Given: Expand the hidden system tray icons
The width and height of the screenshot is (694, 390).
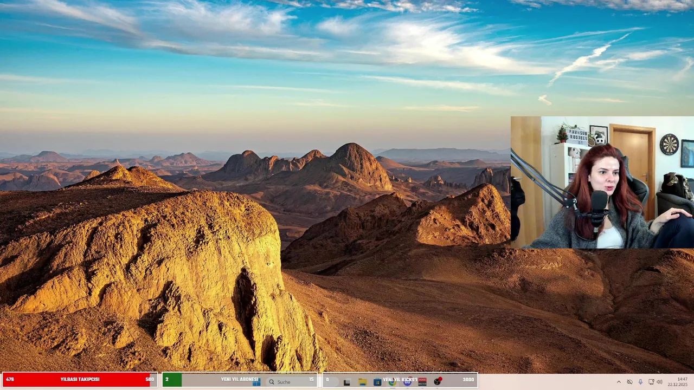Looking at the screenshot, I should (619, 382).
